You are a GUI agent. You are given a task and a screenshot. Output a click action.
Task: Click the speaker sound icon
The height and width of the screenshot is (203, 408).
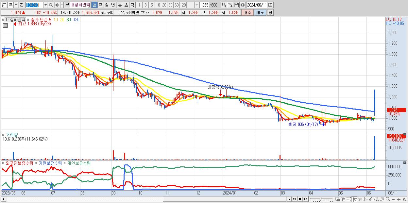(57, 5)
